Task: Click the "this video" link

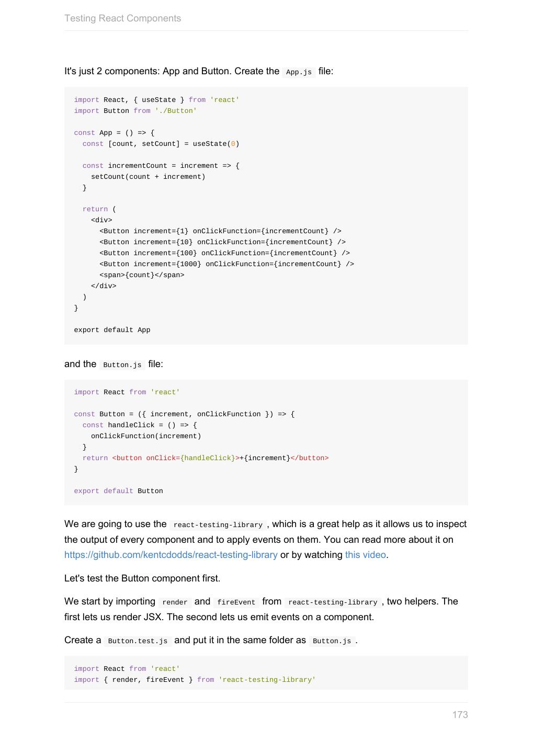Action: point(365,555)
